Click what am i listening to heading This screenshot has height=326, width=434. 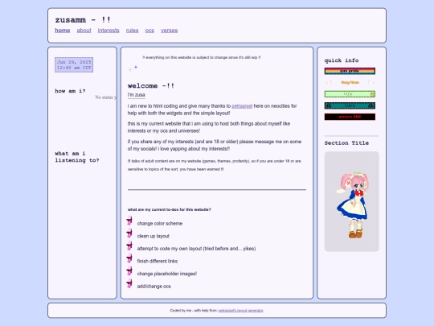coord(77,157)
